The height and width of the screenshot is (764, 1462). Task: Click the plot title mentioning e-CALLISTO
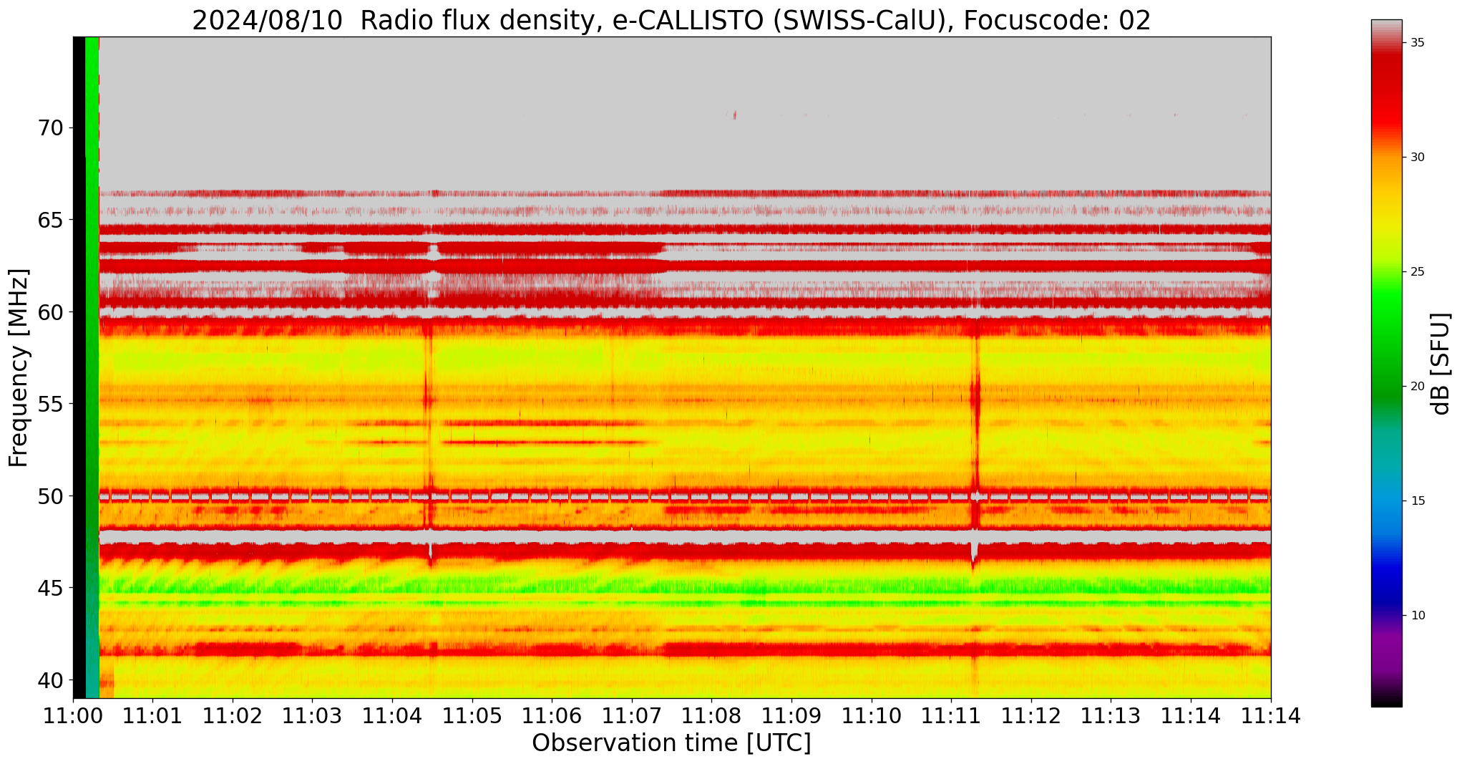click(x=671, y=20)
